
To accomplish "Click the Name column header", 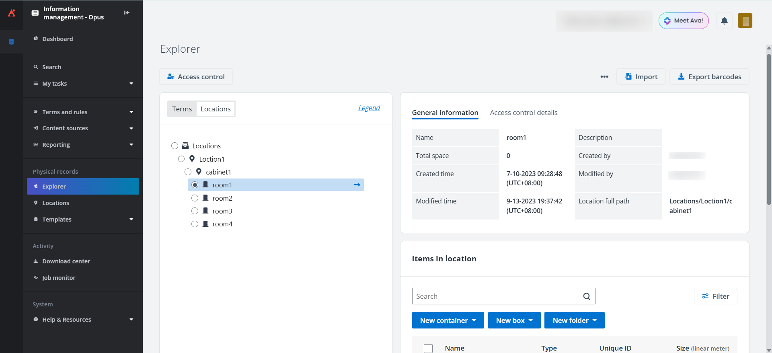I will pos(454,348).
